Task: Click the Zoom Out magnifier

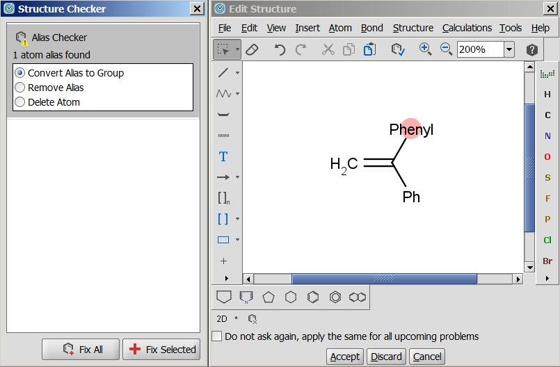Action: tap(446, 49)
